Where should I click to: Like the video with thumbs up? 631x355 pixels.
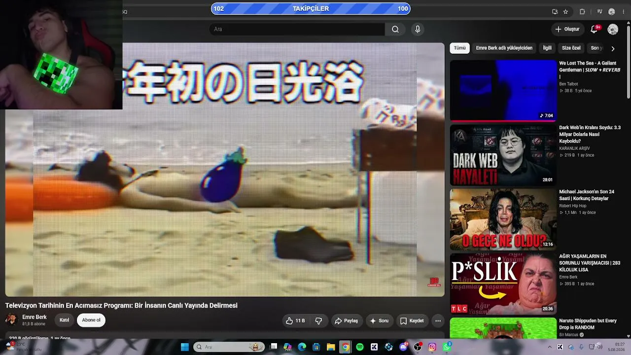[x=295, y=321]
